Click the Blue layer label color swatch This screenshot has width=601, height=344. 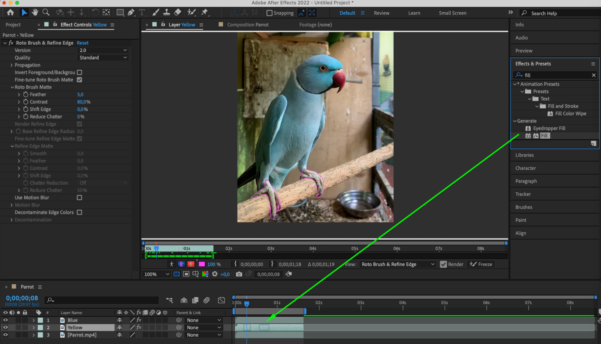40,320
